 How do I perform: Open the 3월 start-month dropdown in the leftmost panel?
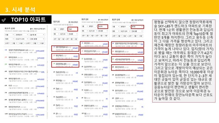coord(15,43)
